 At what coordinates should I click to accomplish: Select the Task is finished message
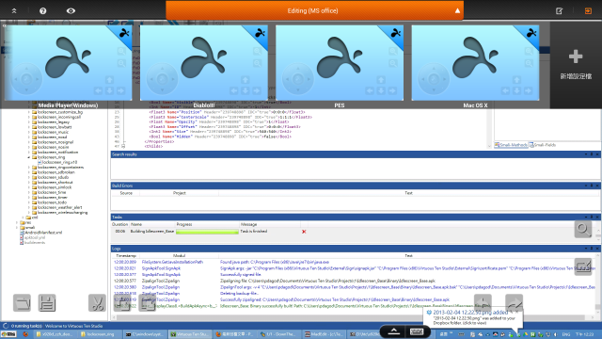[254, 232]
